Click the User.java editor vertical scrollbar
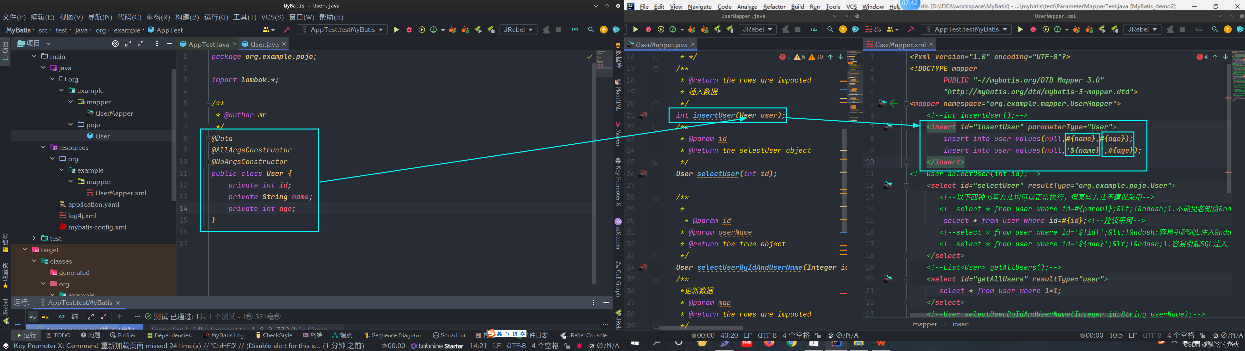 (594, 174)
